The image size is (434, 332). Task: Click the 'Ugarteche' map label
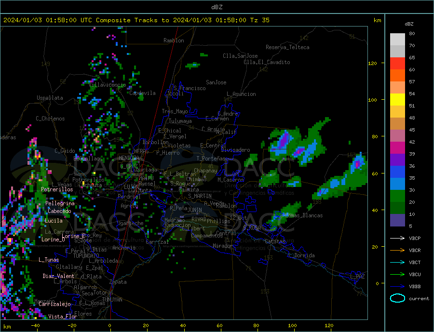coord(130,223)
